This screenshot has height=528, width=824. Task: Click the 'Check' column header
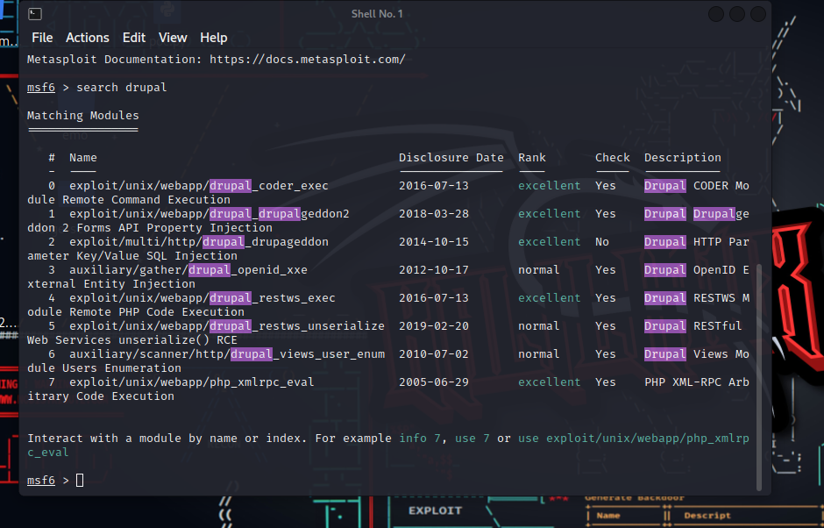point(612,158)
